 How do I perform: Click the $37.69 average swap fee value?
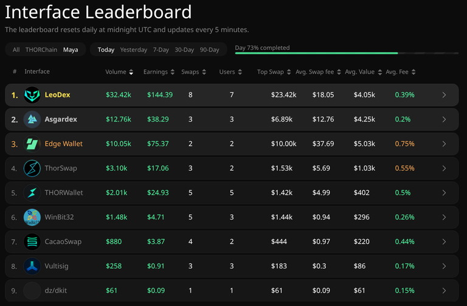coord(323,144)
